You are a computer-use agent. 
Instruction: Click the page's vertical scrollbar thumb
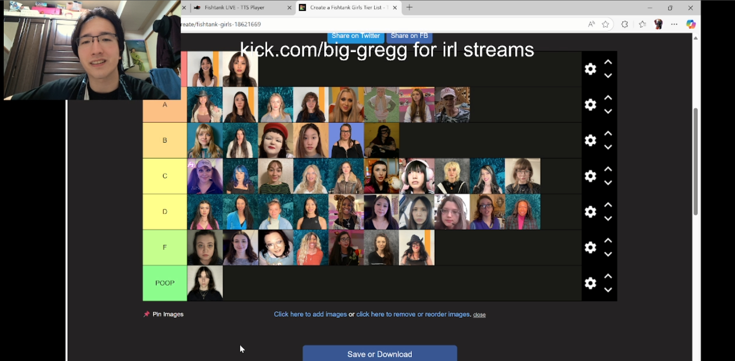point(695,161)
